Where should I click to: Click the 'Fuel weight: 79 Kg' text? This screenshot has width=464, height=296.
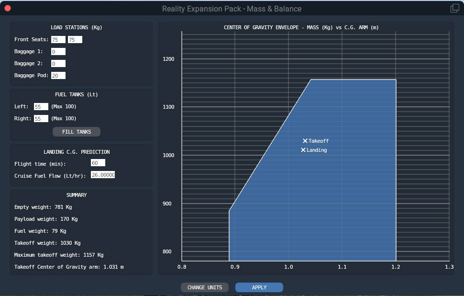(40, 231)
